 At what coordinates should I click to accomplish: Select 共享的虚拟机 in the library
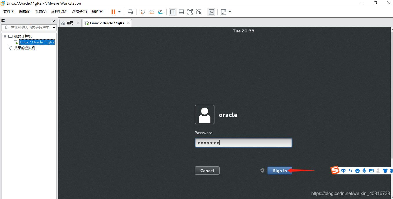[25, 48]
